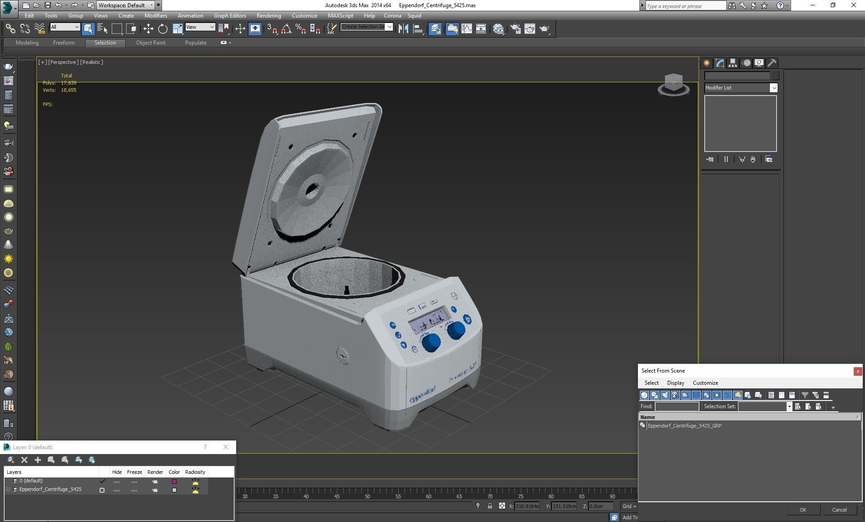This screenshot has width=865, height=522.
Task: Click the Render Production teapot icon
Action: click(x=544, y=29)
